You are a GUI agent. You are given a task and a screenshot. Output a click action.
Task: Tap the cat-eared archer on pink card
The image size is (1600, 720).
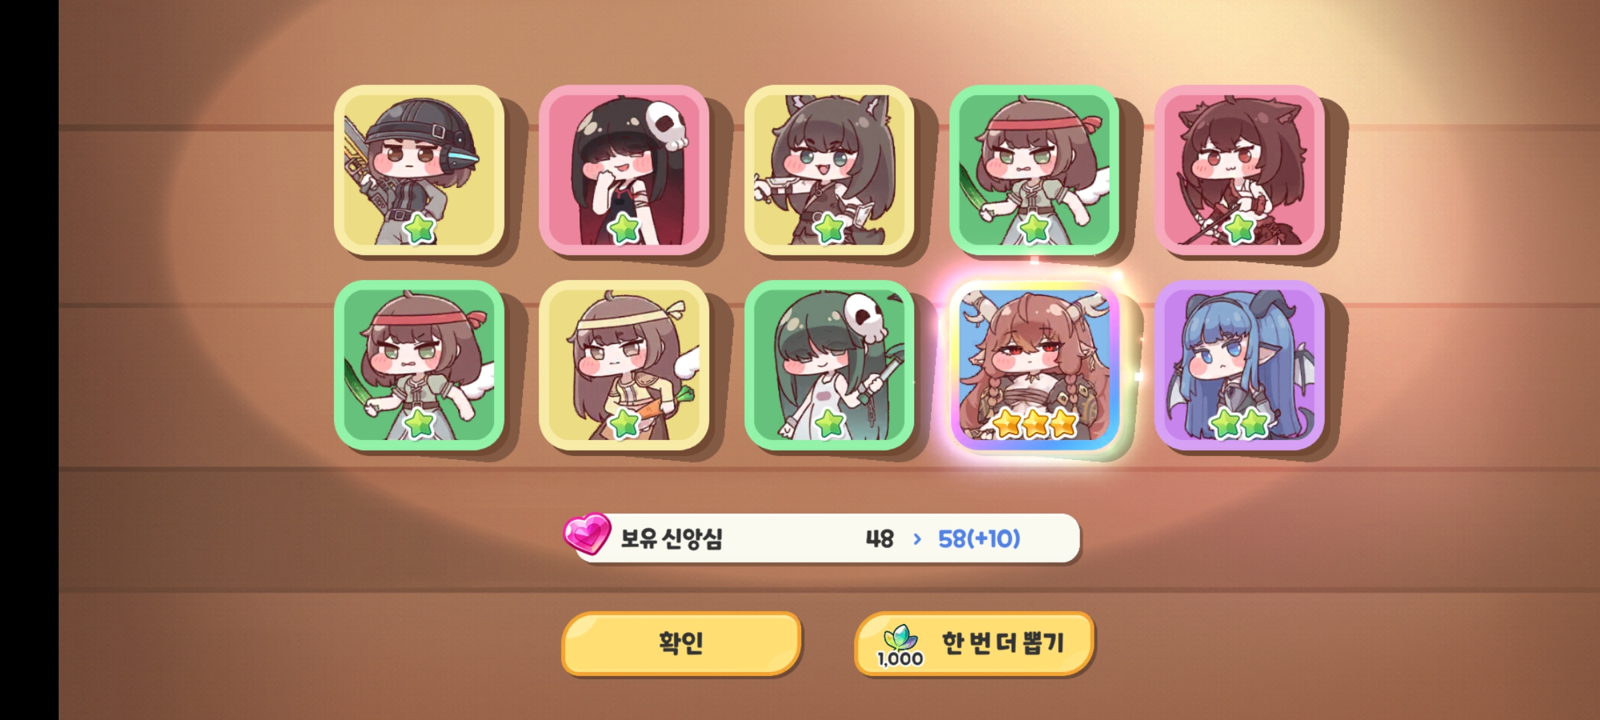[x=1239, y=170]
